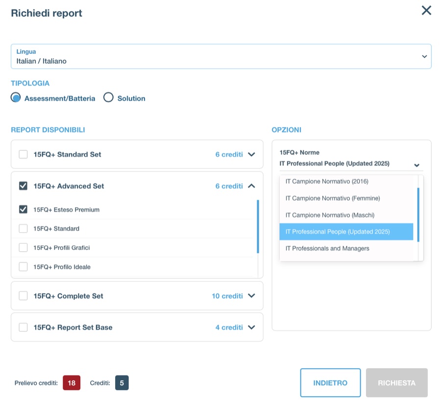
Task: Click the 6 crediti label for Advanced Set
Action: [x=229, y=186]
